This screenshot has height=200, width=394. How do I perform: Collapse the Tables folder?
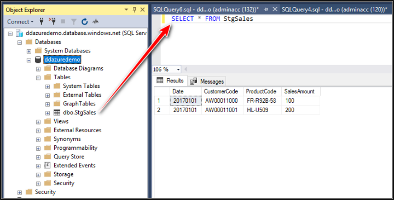[38, 78]
